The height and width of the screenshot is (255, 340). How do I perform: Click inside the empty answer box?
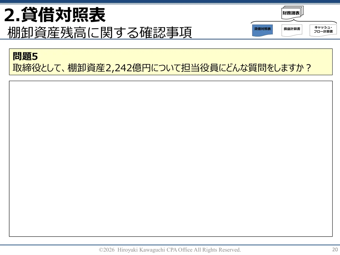tap(171, 159)
